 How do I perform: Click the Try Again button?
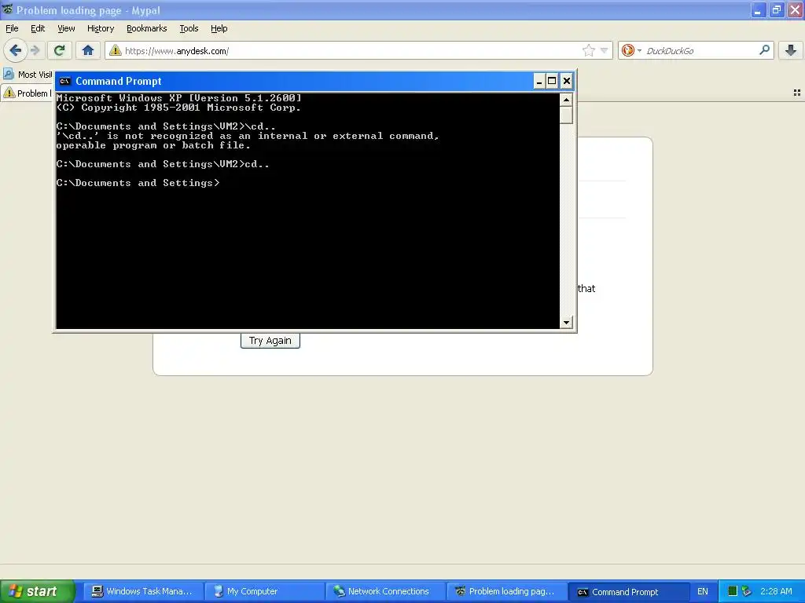[270, 341]
